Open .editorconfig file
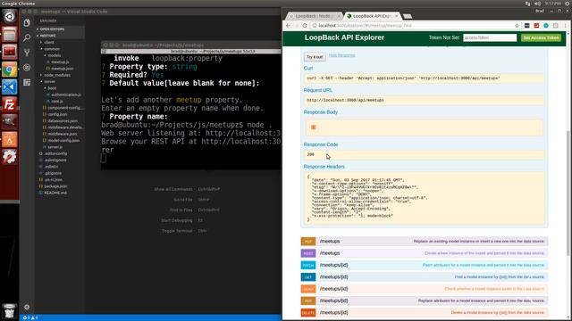 coord(55,153)
